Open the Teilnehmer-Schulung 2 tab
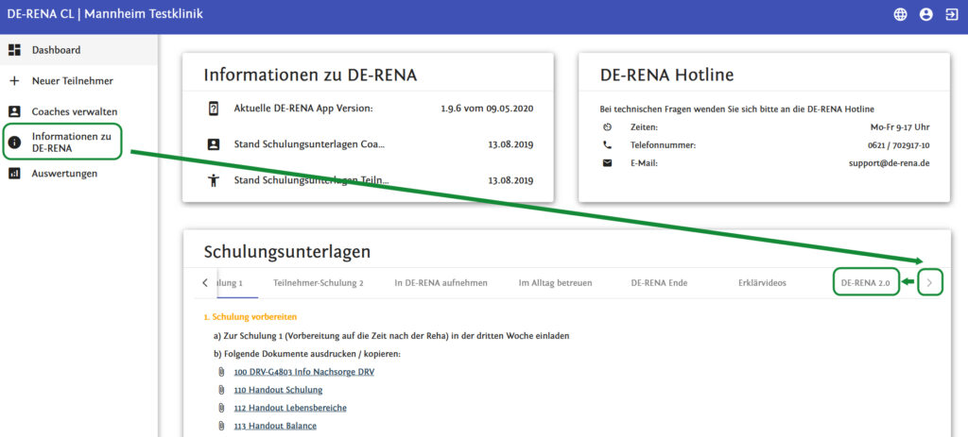 (x=318, y=282)
